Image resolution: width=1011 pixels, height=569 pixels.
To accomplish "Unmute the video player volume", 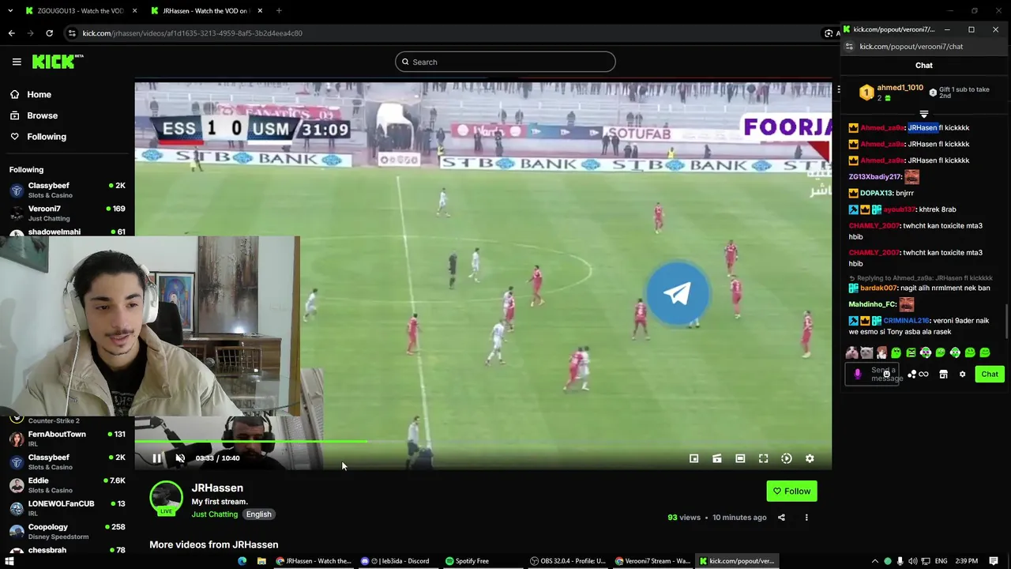I will coord(180,458).
